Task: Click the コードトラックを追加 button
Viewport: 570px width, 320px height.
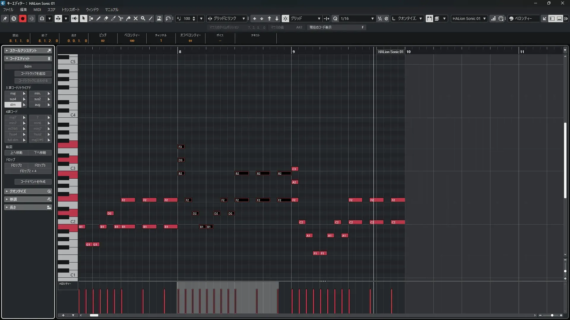Action: (x=33, y=73)
